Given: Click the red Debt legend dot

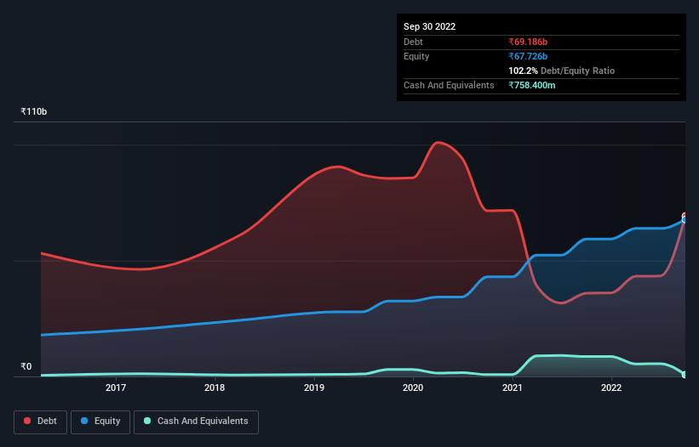Looking at the screenshot, I should click(27, 421).
